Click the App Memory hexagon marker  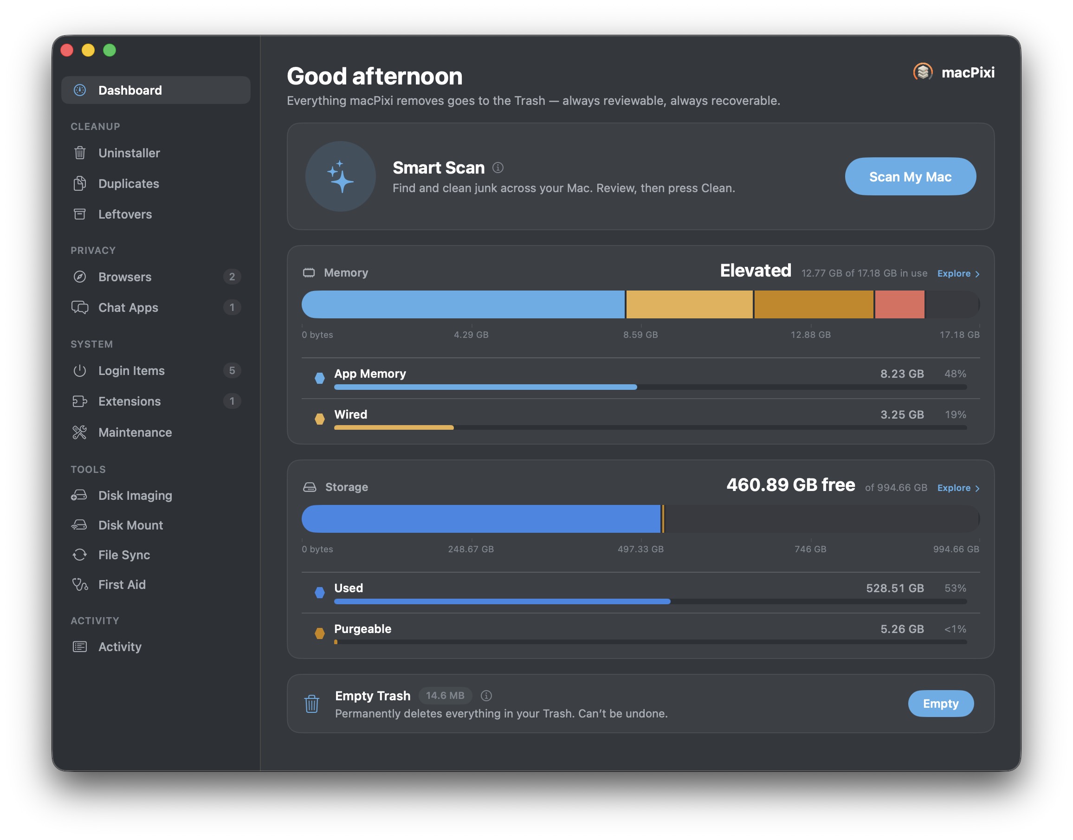point(320,378)
